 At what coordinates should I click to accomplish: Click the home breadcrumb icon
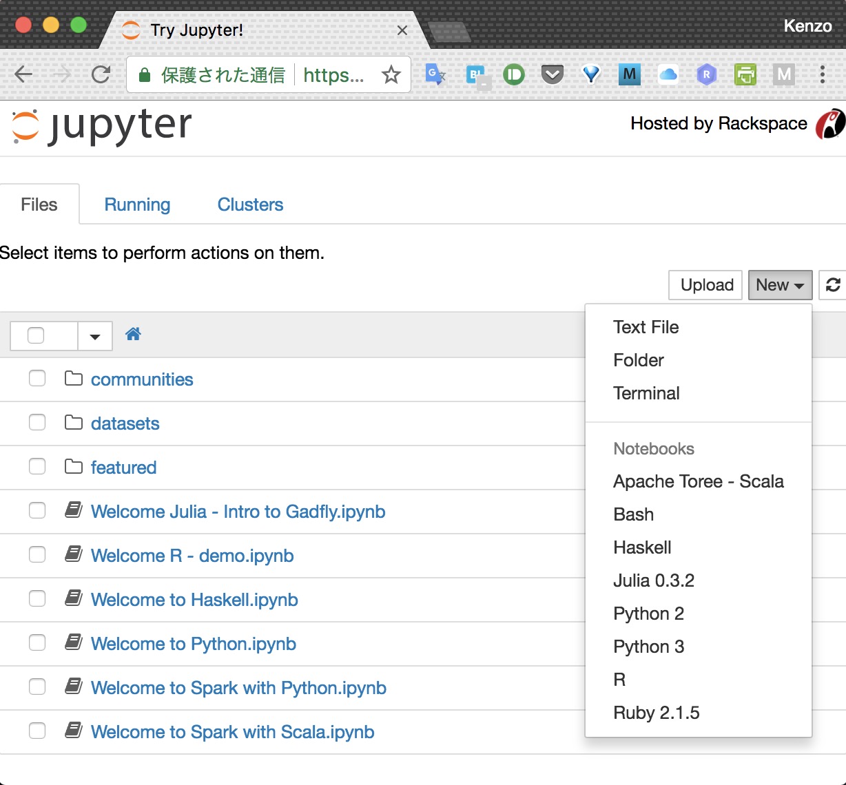(133, 334)
